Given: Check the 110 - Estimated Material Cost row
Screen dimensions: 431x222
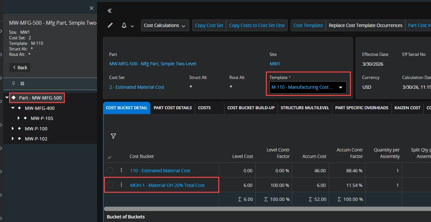Looking at the screenshot, I should tap(110, 170).
